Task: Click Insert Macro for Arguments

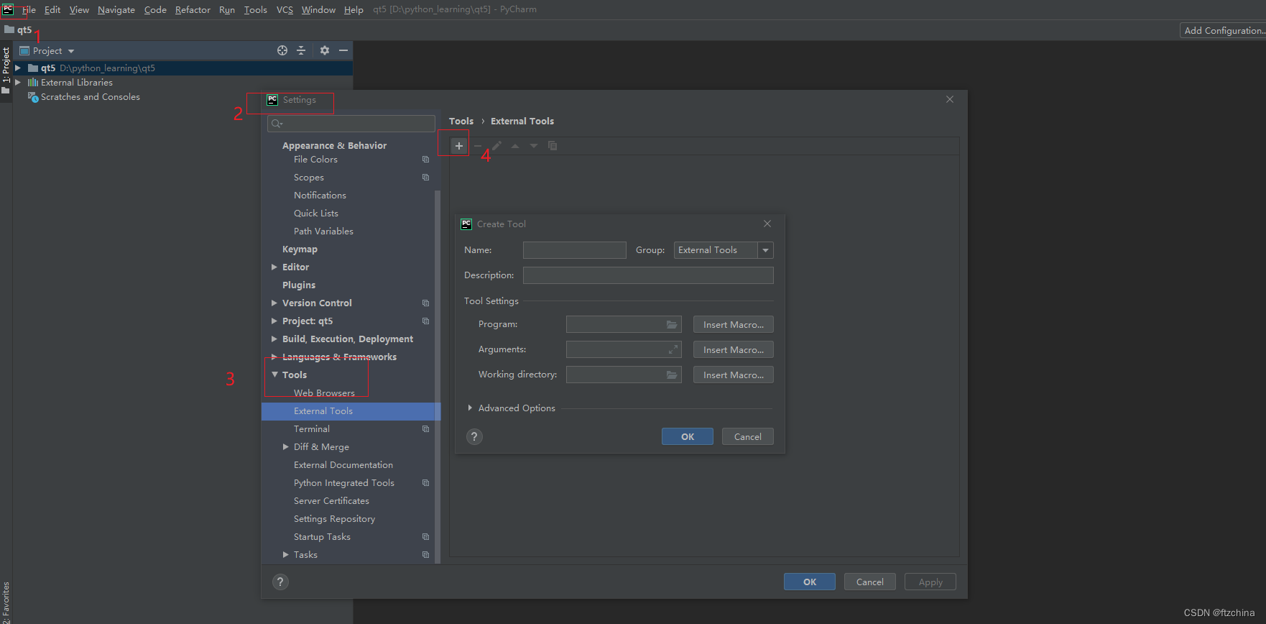Action: pyautogui.click(x=734, y=349)
